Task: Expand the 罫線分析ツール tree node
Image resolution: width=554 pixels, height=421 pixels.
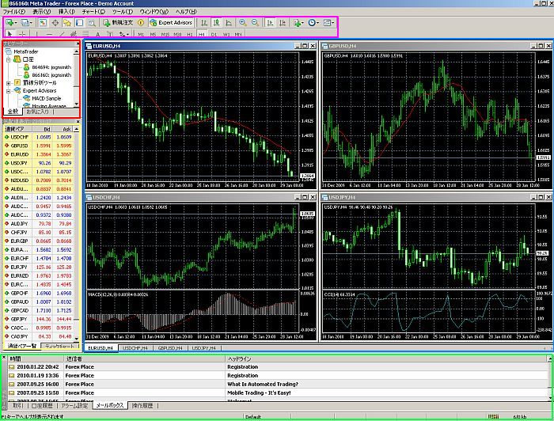Action: click(9, 83)
